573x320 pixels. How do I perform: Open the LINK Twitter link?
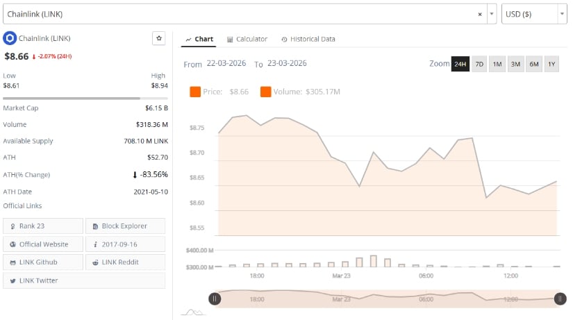43,280
